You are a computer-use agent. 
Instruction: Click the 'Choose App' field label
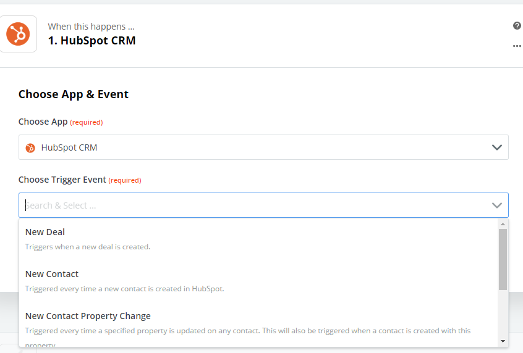[43, 122]
